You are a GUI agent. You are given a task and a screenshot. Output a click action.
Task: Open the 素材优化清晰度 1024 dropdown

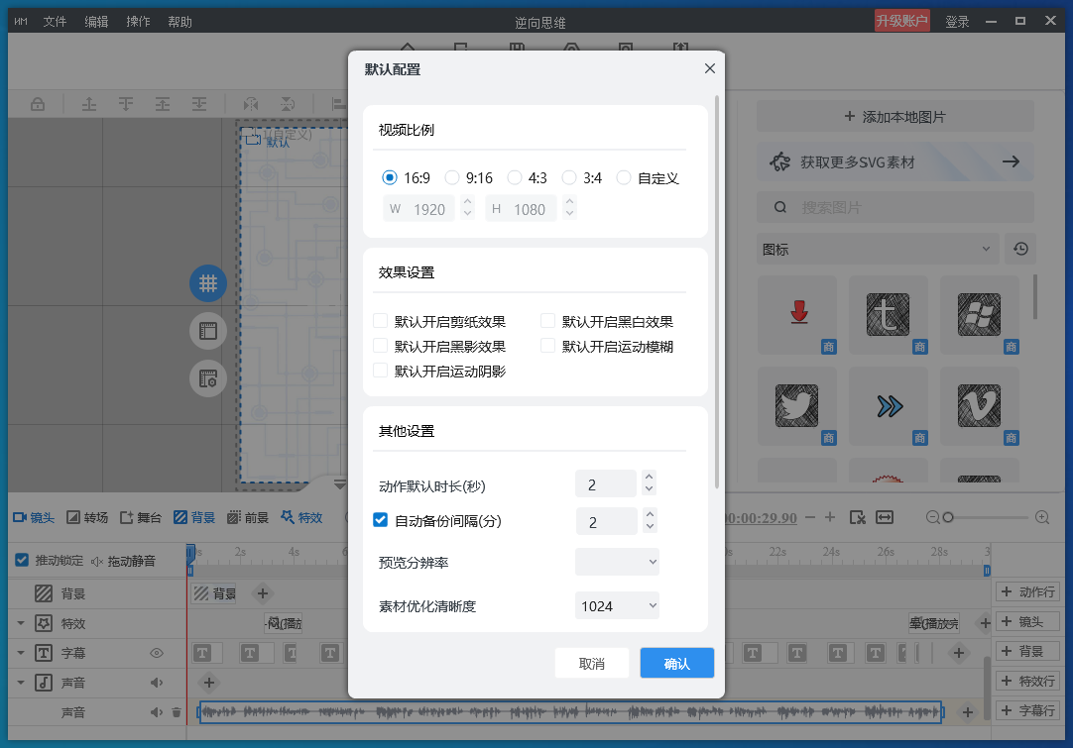[x=617, y=604]
